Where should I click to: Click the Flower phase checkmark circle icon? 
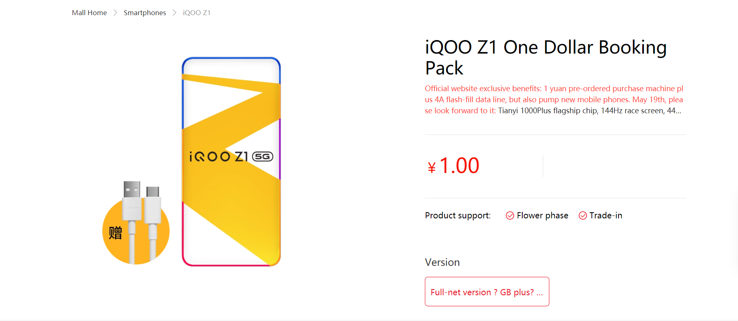510,215
